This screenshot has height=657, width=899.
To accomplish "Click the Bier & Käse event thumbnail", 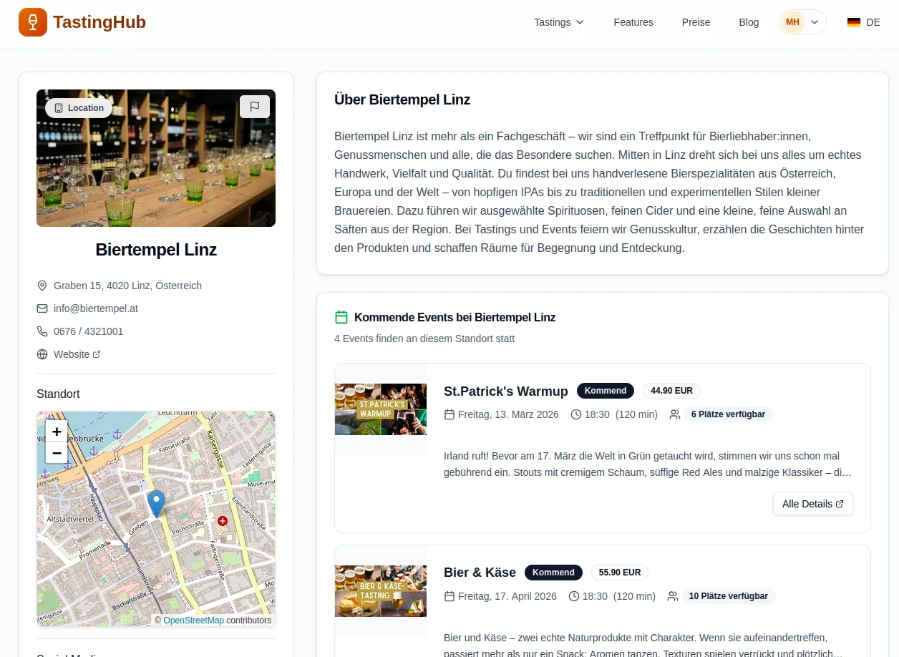I will pyautogui.click(x=381, y=591).
